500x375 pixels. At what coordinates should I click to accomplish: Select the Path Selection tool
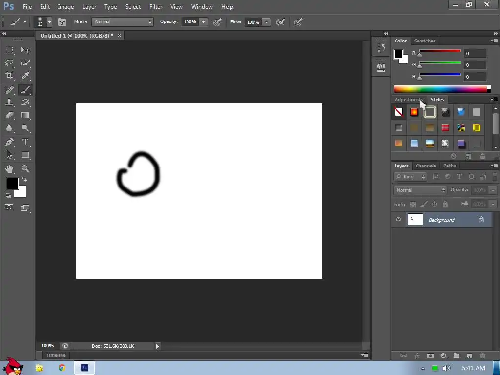pos(9,155)
